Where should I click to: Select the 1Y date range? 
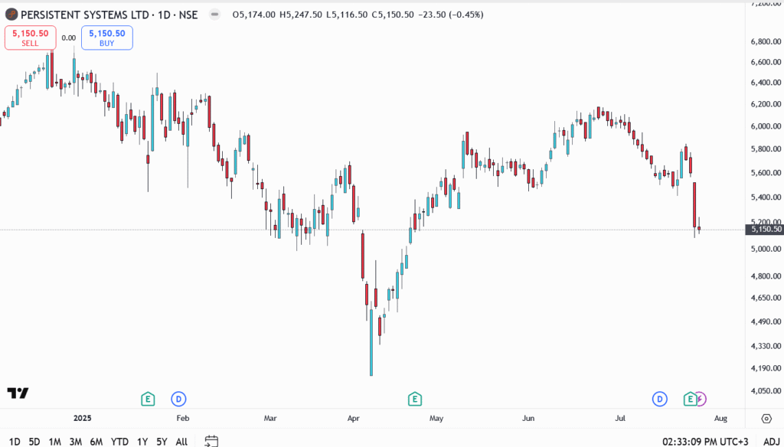coord(142,442)
